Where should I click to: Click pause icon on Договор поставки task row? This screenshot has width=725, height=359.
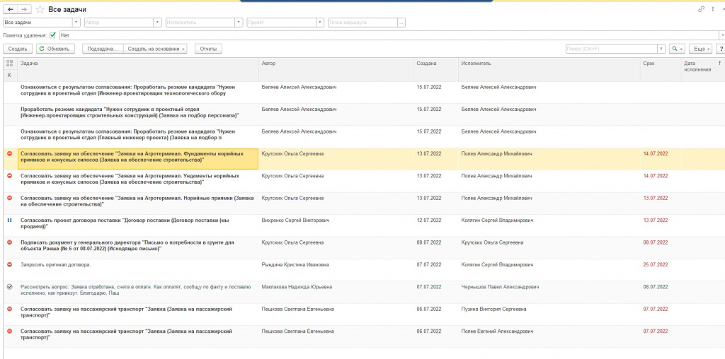(10, 220)
